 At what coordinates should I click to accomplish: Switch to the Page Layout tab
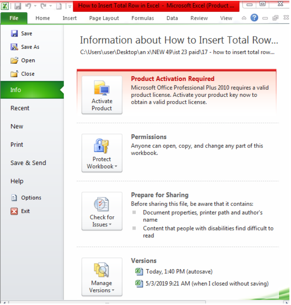pyautogui.click(x=104, y=18)
